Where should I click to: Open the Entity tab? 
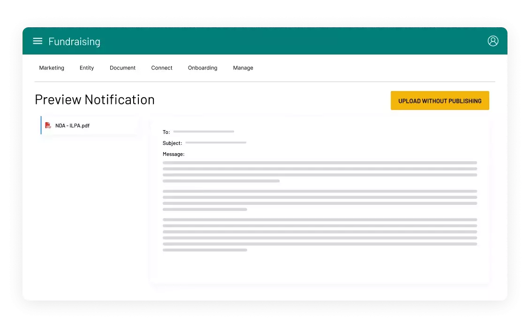point(87,68)
